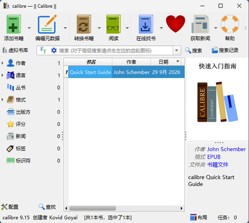Screen dimensions: 249x223
Task: Open advanced search gear icon
Action: pyautogui.click(x=54, y=50)
